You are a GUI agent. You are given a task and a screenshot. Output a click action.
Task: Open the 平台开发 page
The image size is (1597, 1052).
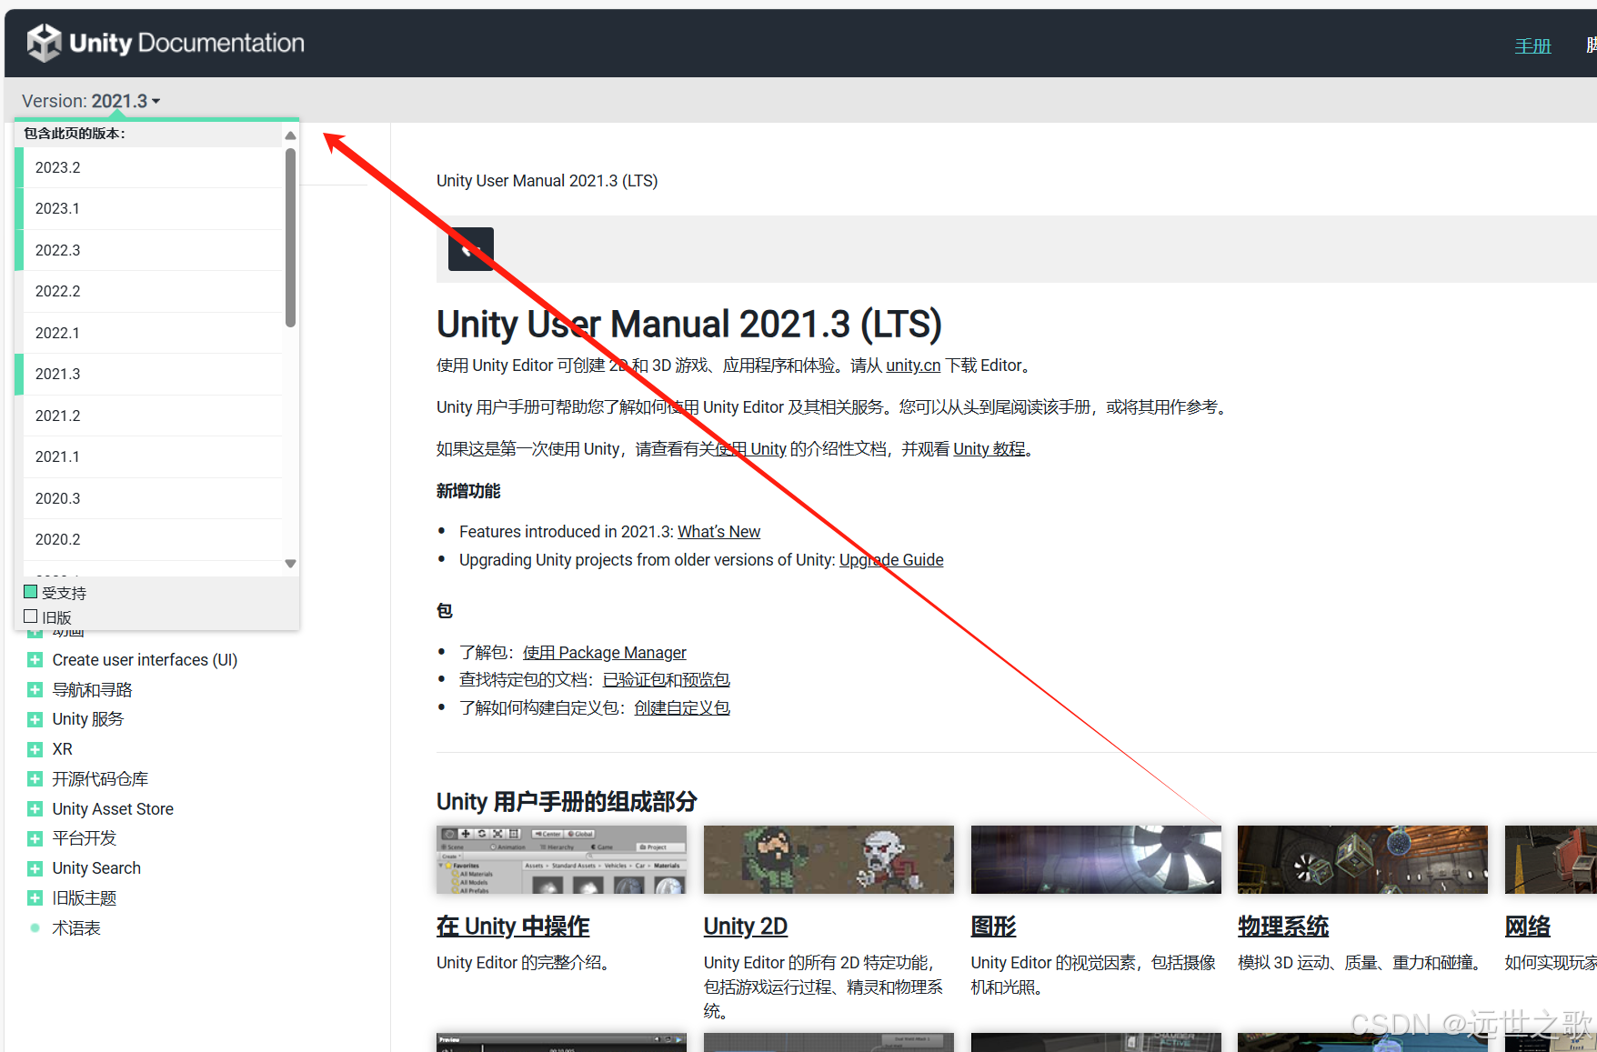click(84, 838)
